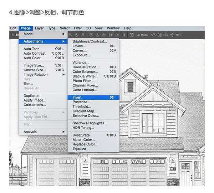Image resolution: width=214 pixels, height=193 pixels.
Task: Click the Align Right Edges icon
Action: (x=82, y=35)
